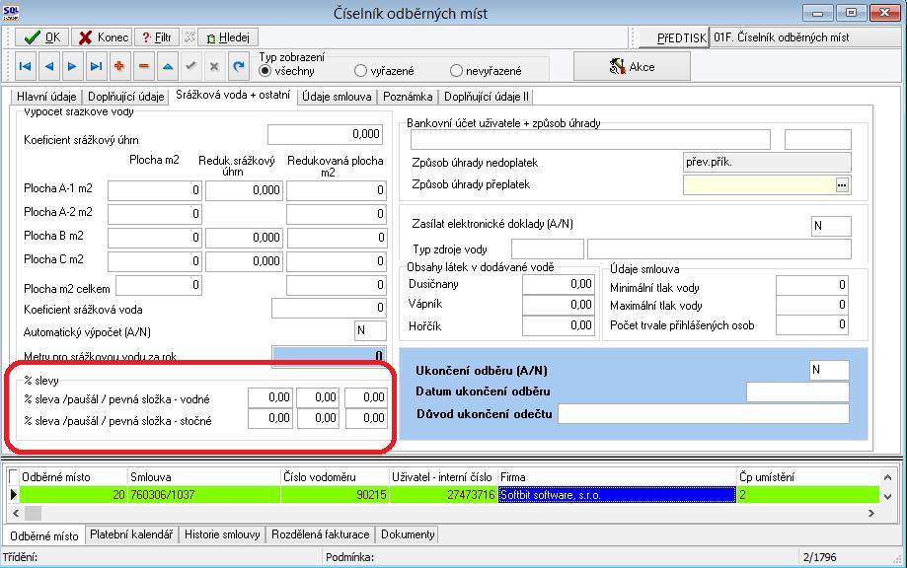Click the PŘEDTISK button
The width and height of the screenshot is (907, 568).
673,38
